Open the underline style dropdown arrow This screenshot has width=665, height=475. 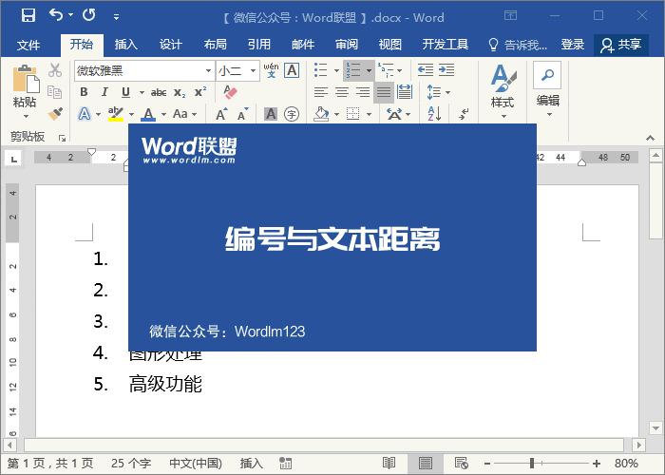(142, 92)
